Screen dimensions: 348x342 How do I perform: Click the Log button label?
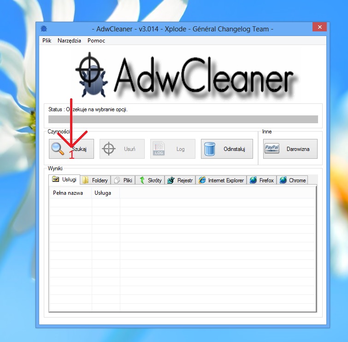coord(180,149)
